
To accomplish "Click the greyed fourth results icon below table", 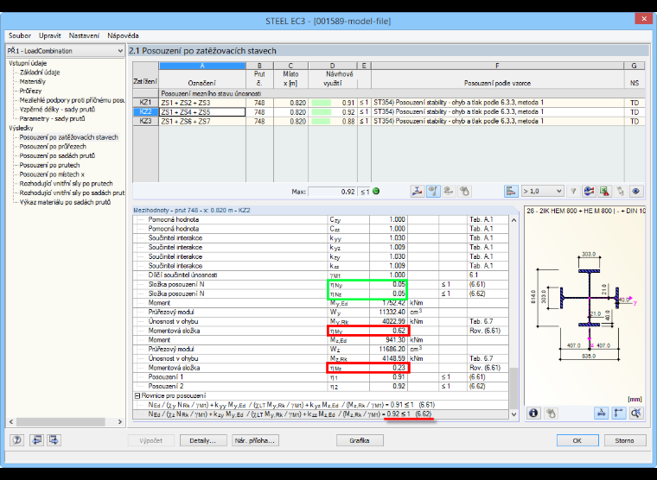I will tap(464, 192).
